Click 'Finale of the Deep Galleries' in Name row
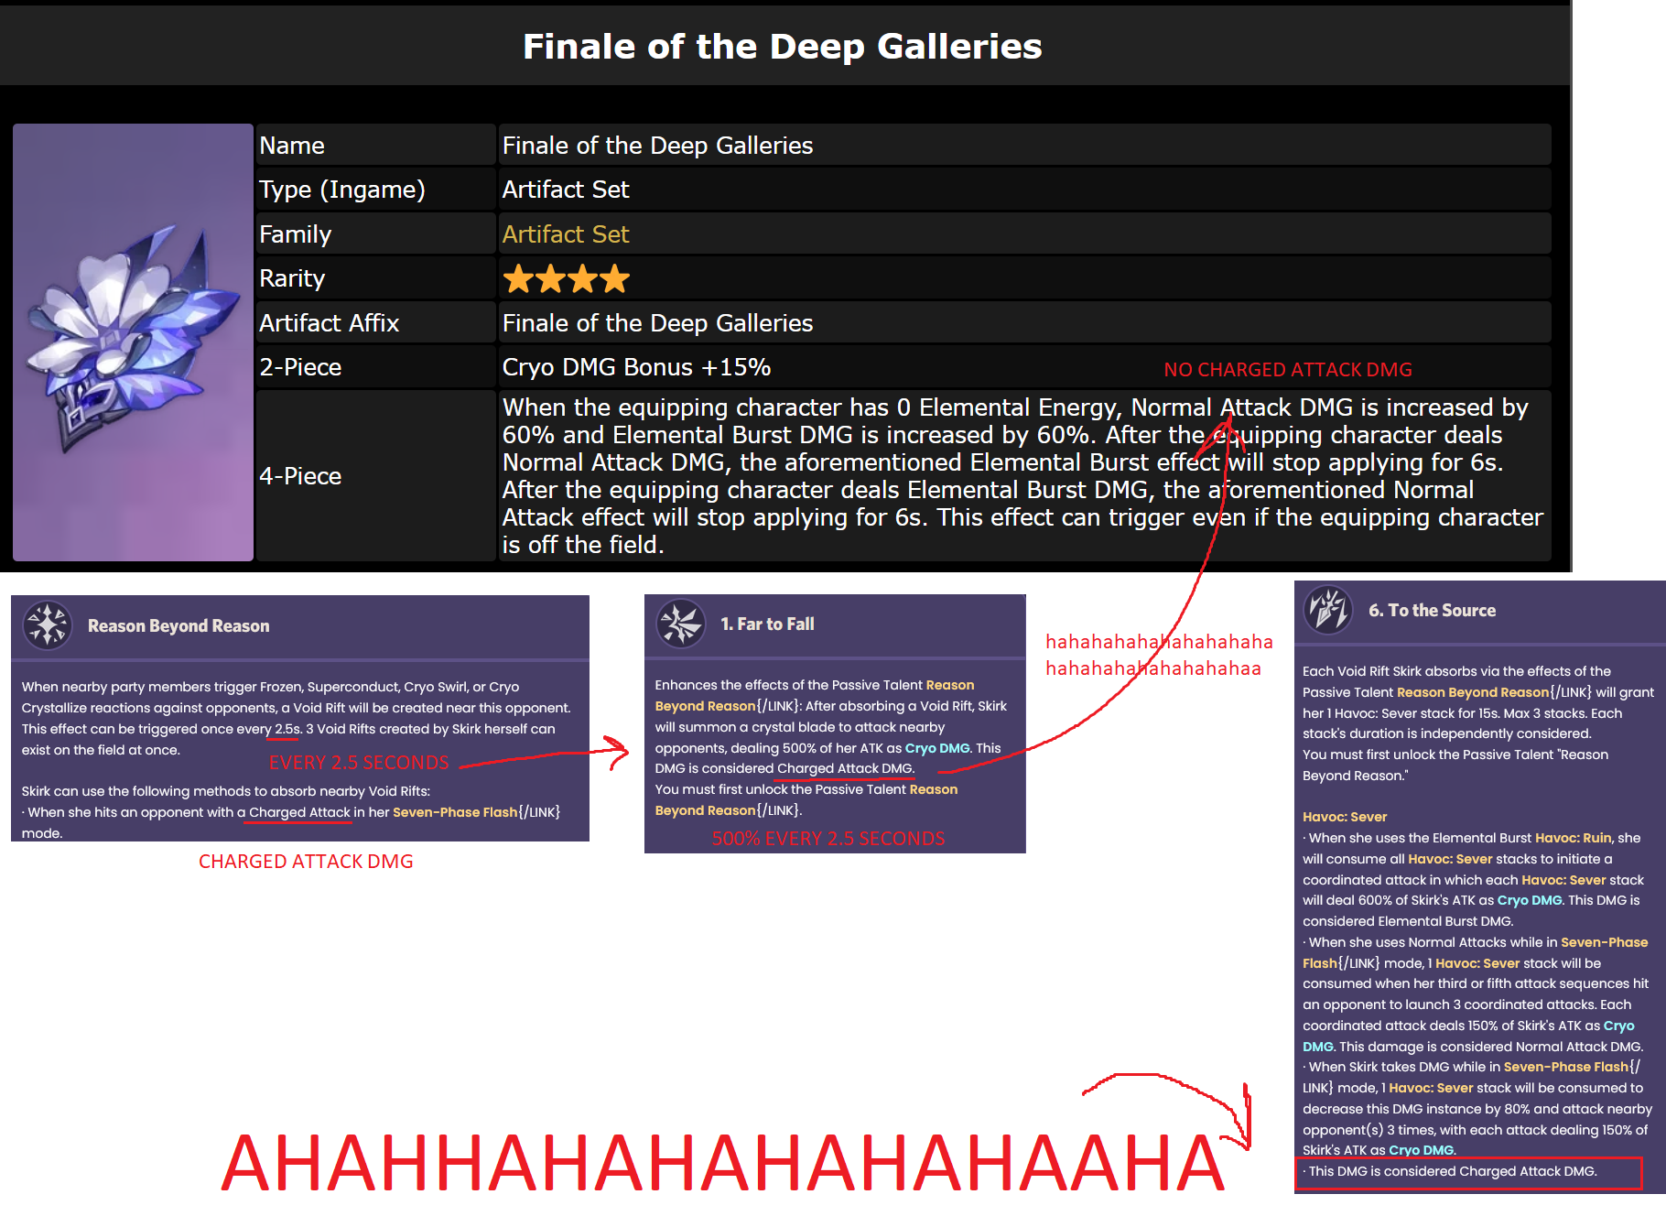The height and width of the screenshot is (1216, 1666). click(x=657, y=146)
